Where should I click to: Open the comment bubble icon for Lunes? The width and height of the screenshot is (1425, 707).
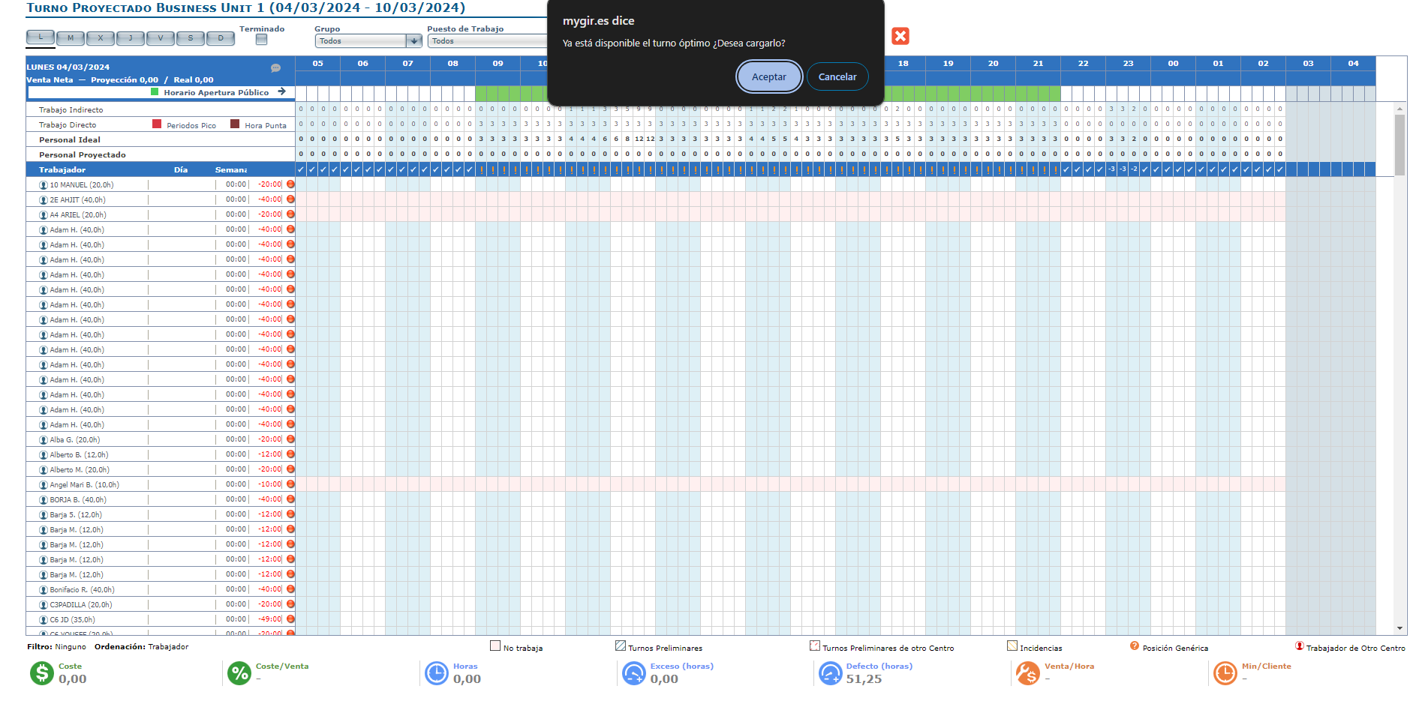point(275,68)
